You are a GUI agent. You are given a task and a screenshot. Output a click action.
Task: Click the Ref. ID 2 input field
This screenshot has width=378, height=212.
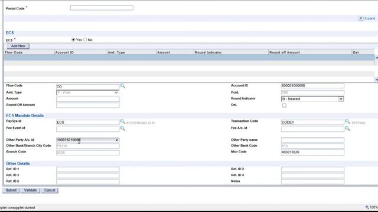coord(312,169)
